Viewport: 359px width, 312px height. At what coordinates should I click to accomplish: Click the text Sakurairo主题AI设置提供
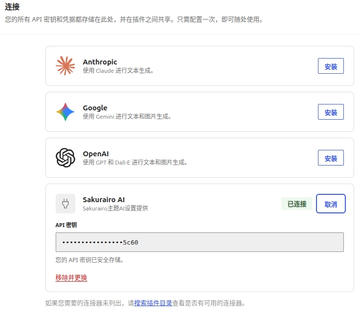point(115,208)
